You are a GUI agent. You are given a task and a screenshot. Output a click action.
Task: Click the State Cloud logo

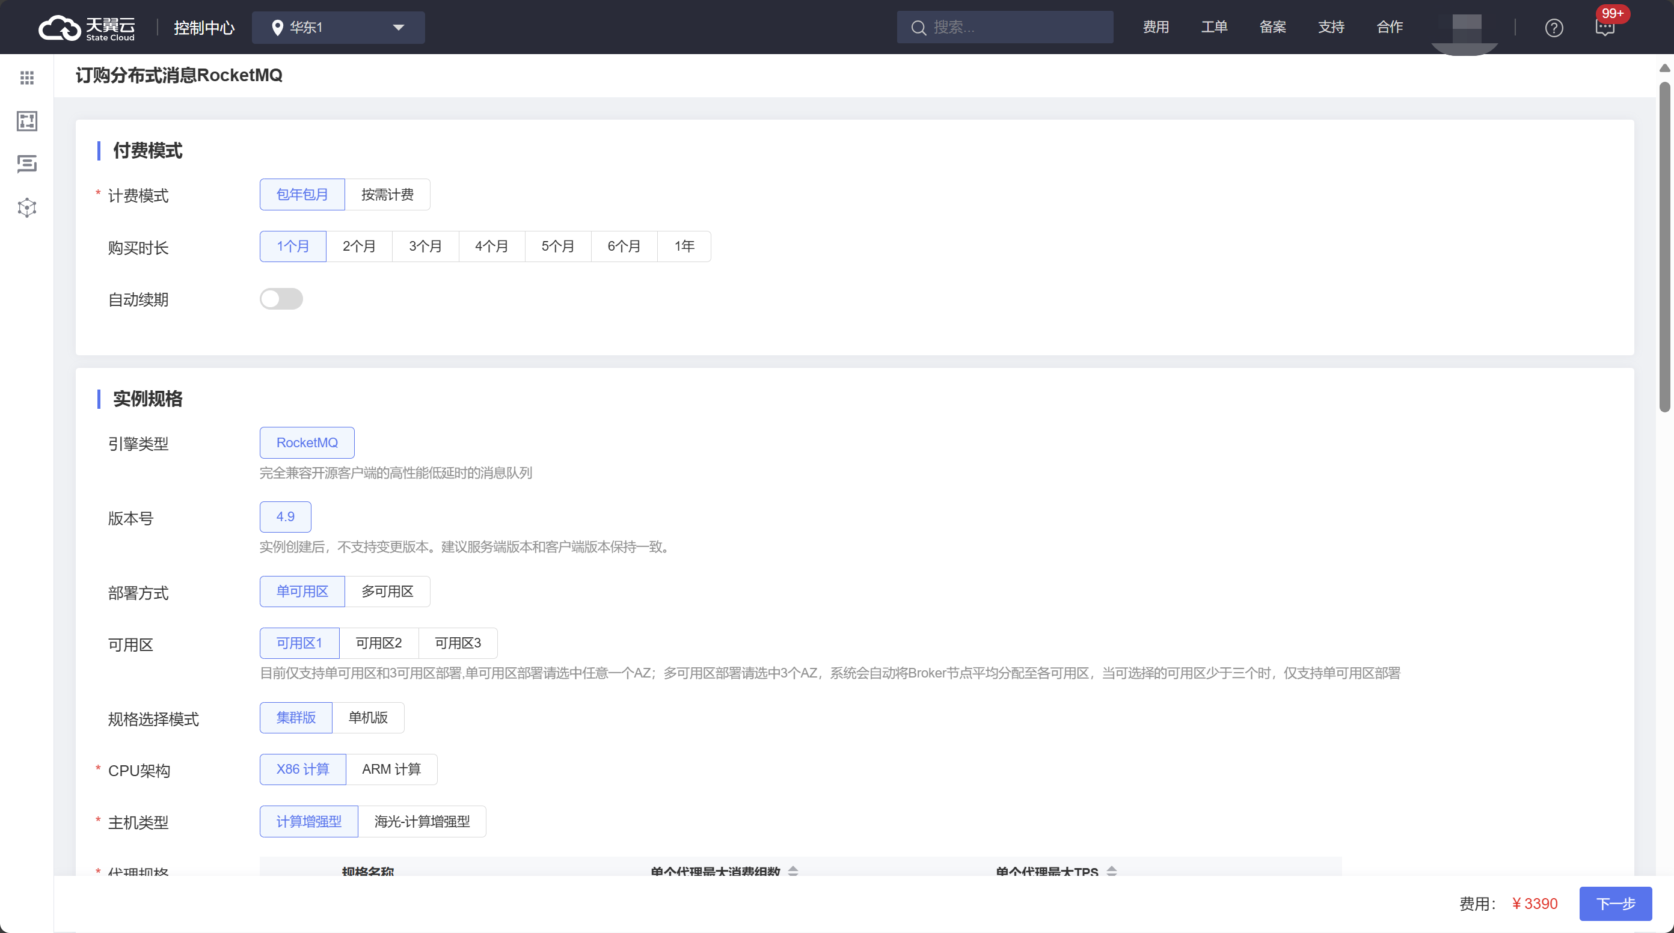pyautogui.click(x=87, y=27)
